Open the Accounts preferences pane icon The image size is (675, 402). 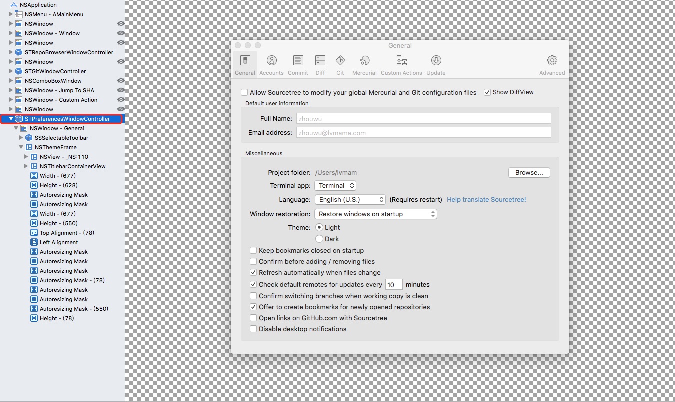pos(271,61)
